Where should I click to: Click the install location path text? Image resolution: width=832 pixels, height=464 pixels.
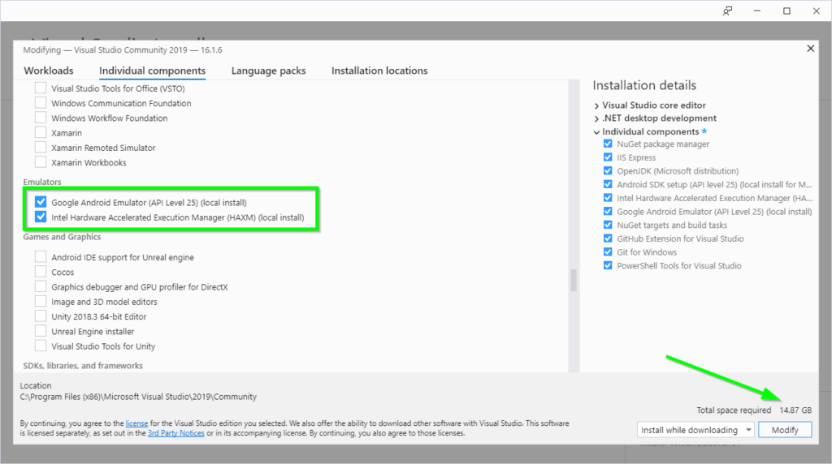(x=138, y=397)
